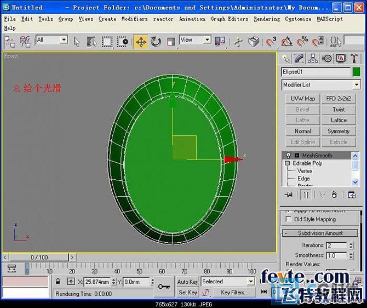Viewport: 367px width, 308px height.
Task: Open the MAXScript menu
Action: pyautogui.click(x=330, y=19)
